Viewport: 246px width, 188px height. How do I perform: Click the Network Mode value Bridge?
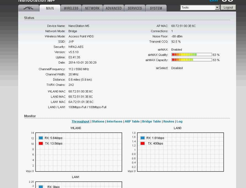(73, 31)
